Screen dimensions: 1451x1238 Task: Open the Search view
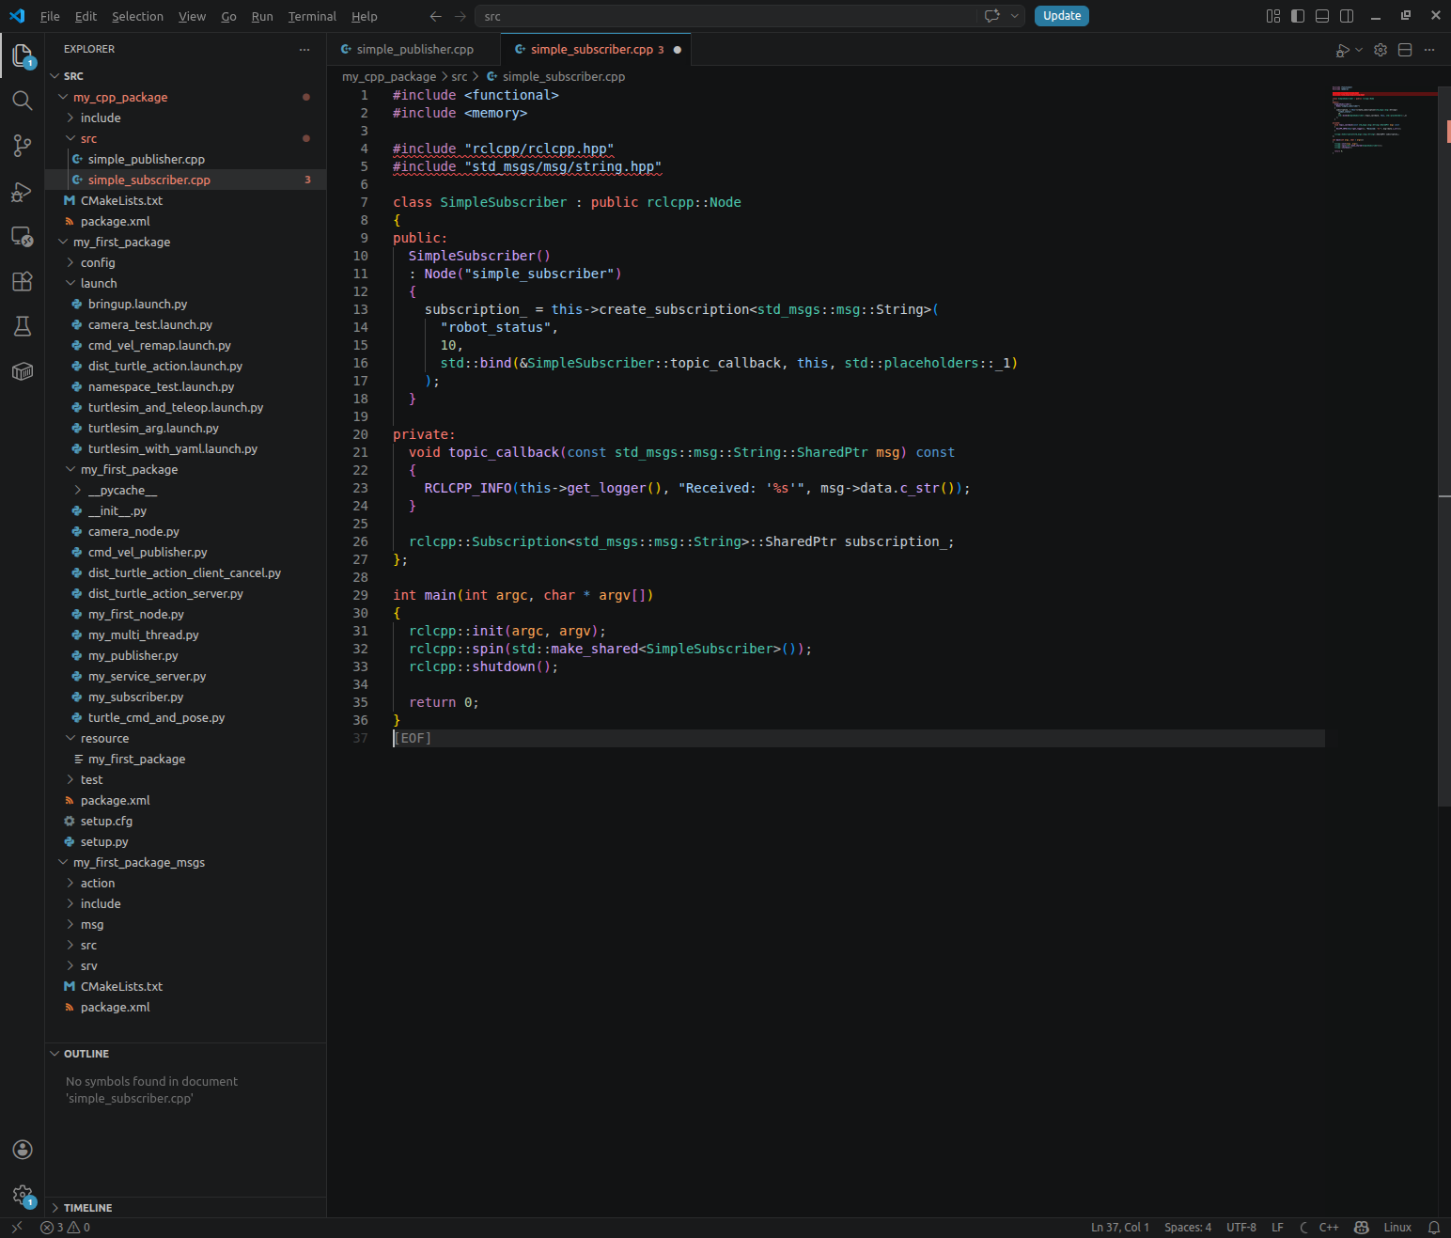tap(23, 101)
